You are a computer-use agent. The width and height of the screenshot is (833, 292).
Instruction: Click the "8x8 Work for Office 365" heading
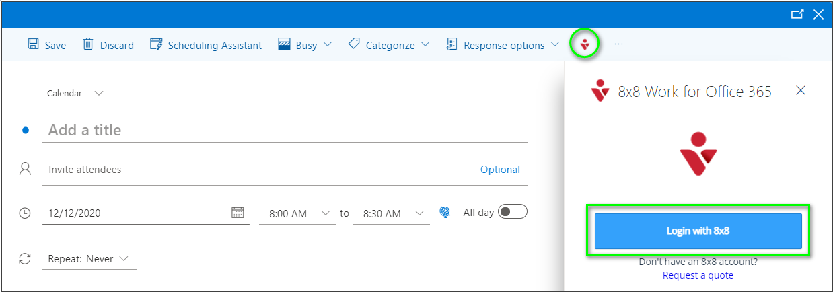694,92
